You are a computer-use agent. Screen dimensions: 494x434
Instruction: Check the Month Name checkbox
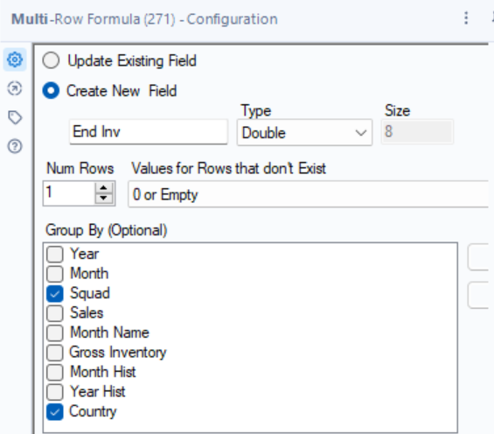(55, 333)
